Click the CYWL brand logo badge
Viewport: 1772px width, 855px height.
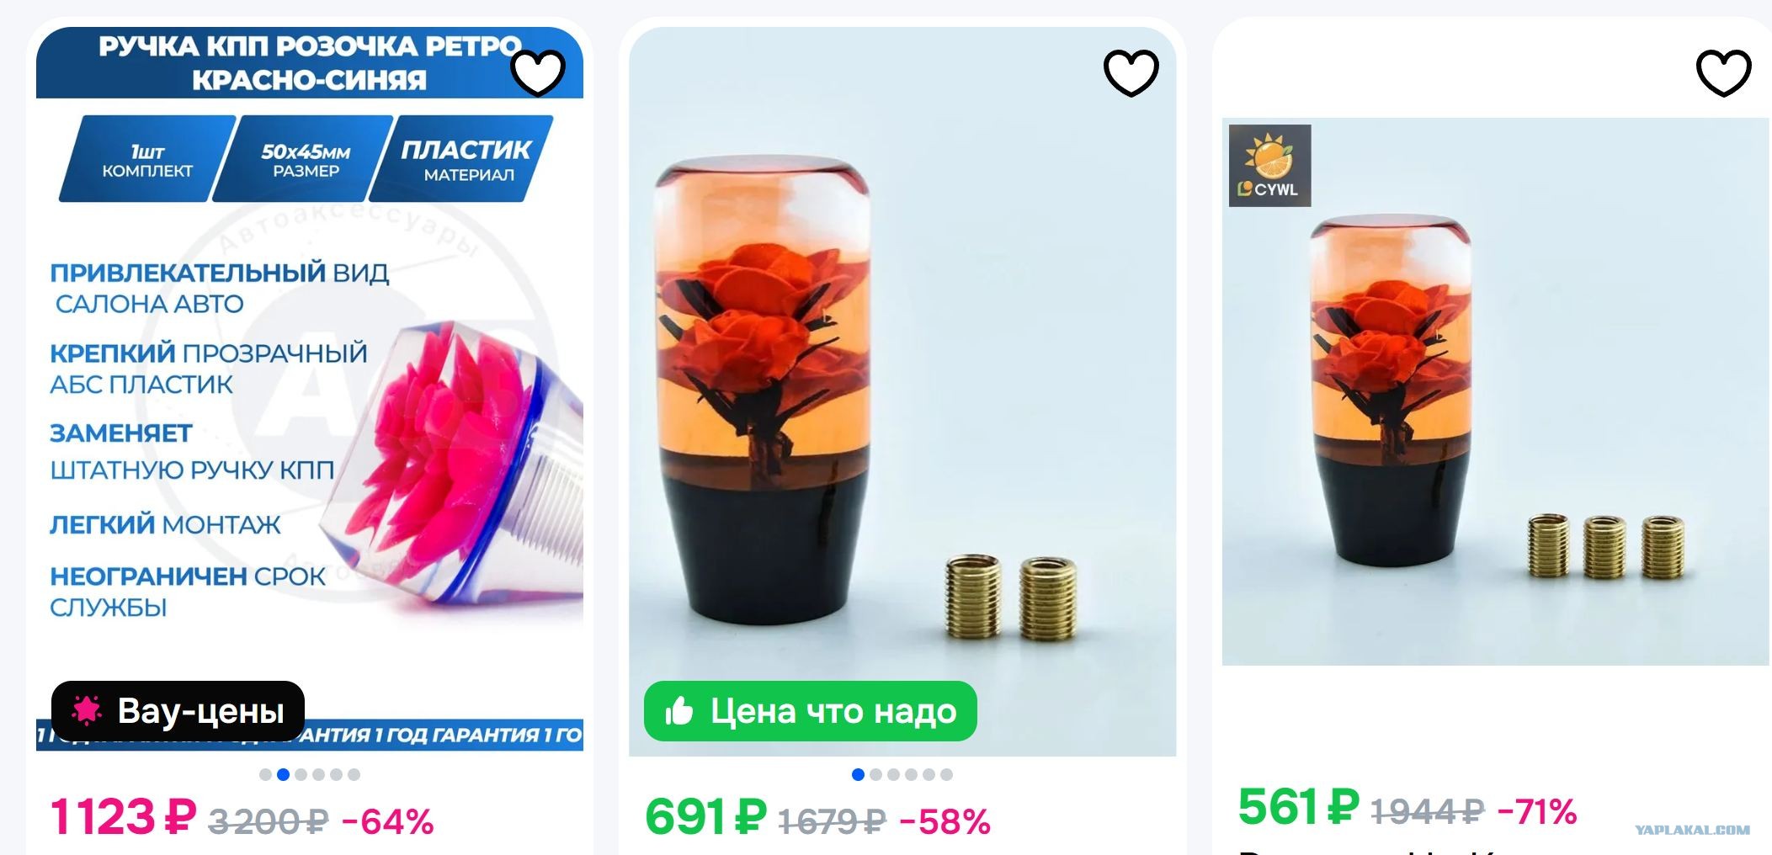click(1269, 166)
